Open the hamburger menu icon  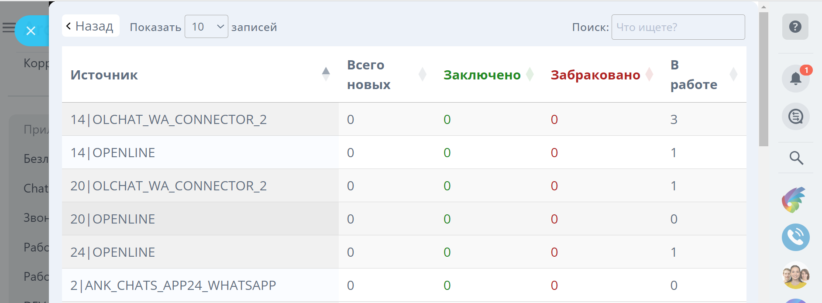click(x=8, y=28)
